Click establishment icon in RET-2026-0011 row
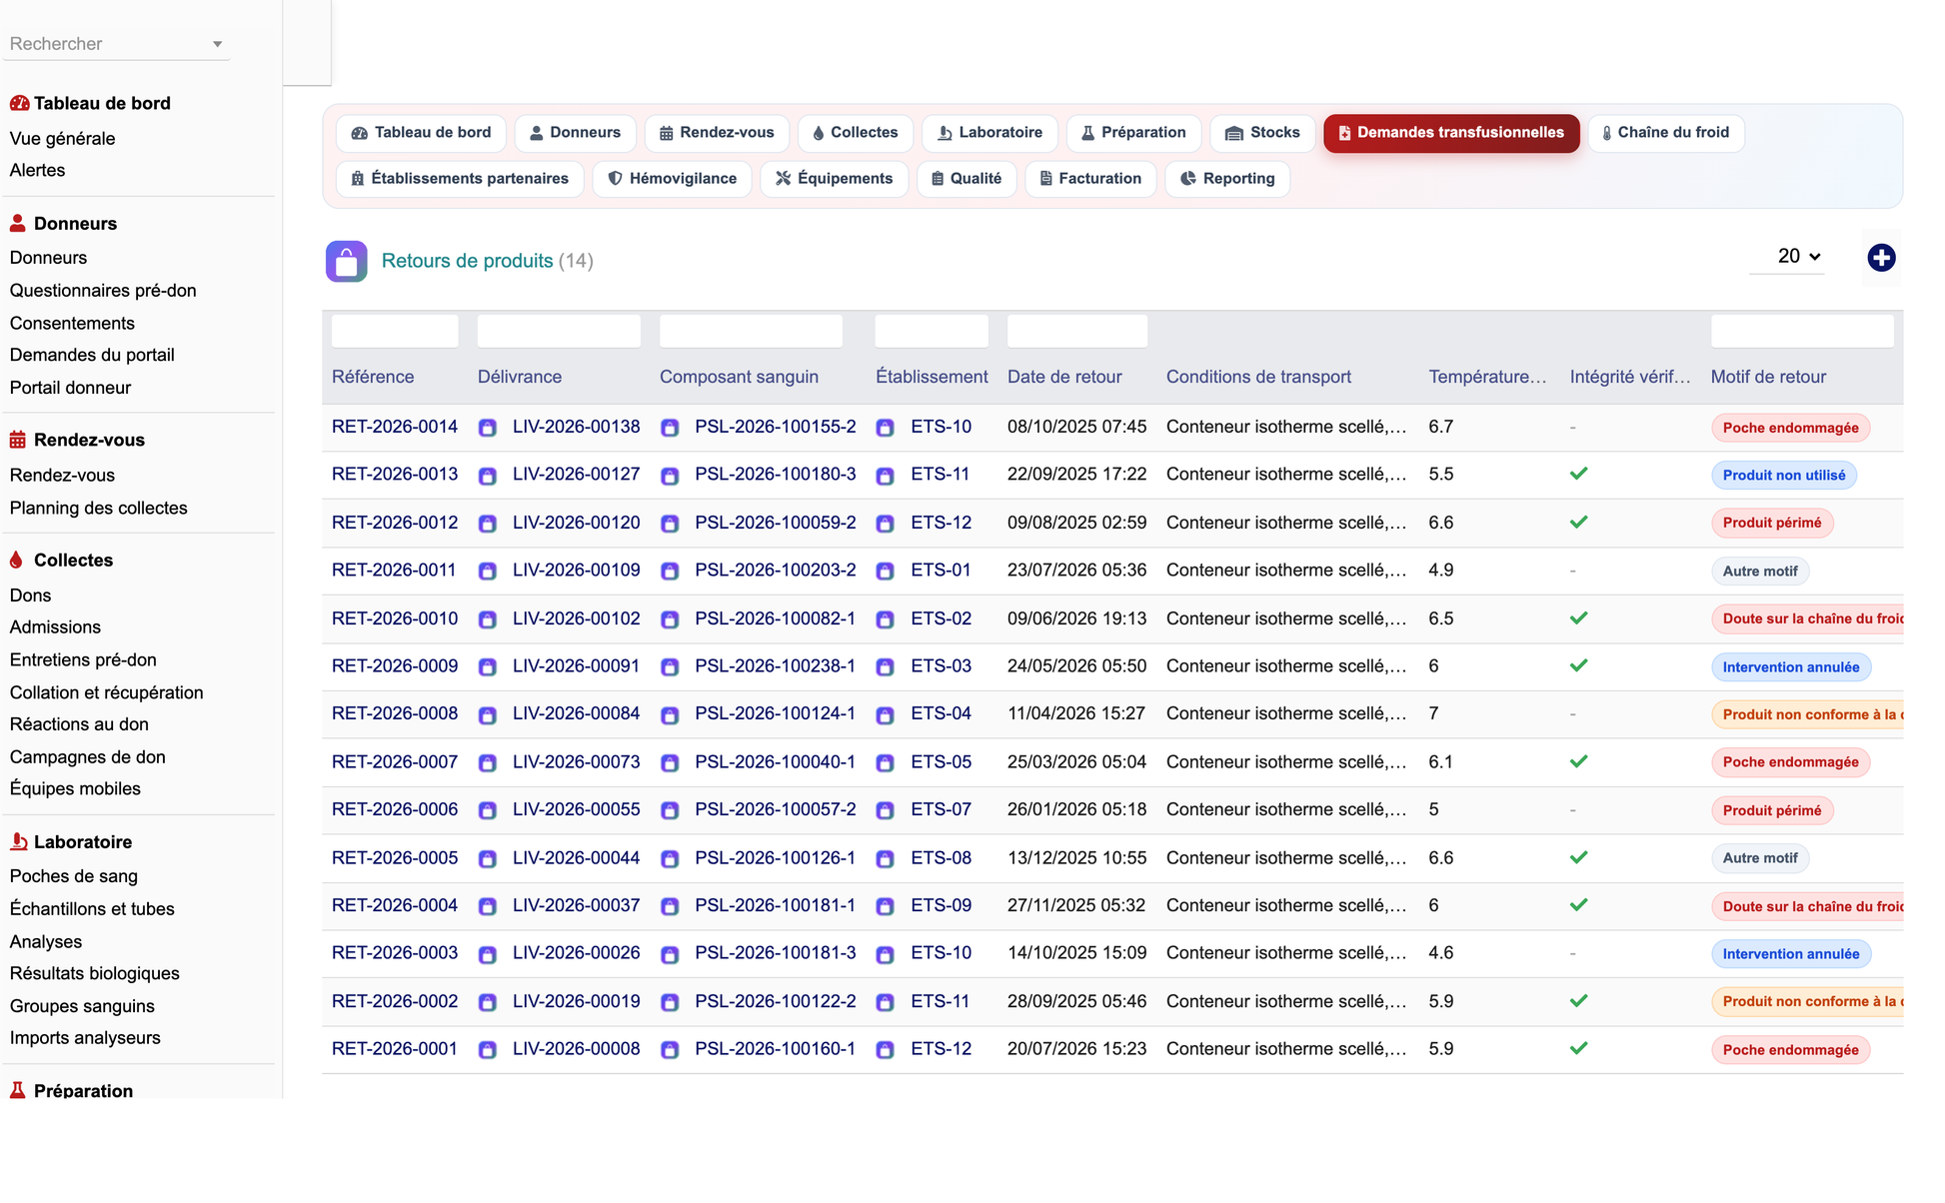 (x=885, y=572)
